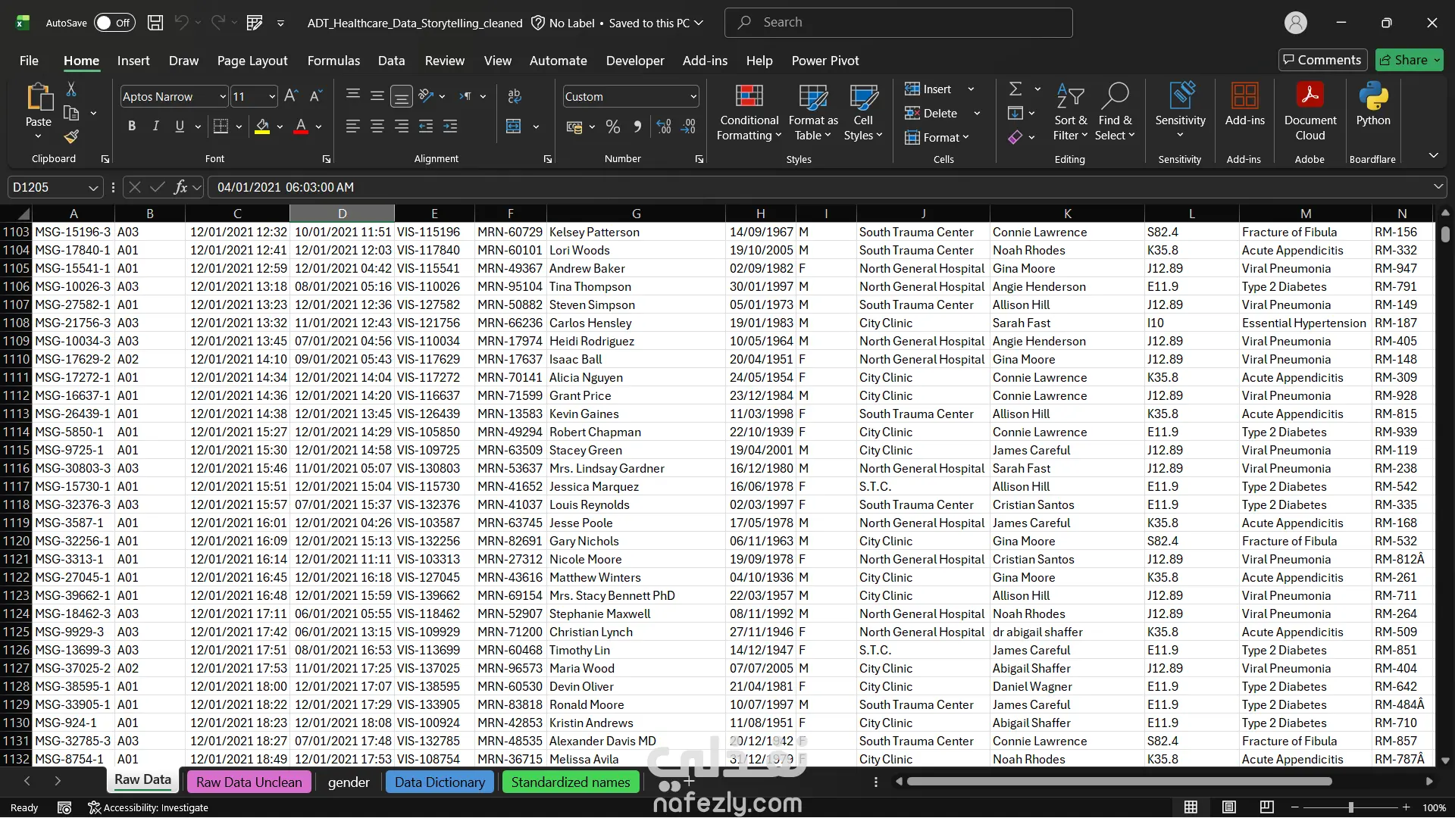
Task: Expand the formula bar
Action: click(1438, 187)
